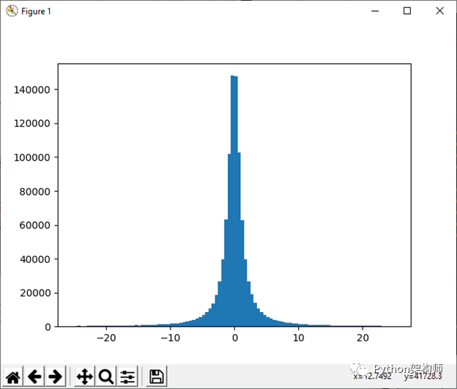Close the Figure 1 window
This screenshot has height=389, width=457.
[440, 11]
